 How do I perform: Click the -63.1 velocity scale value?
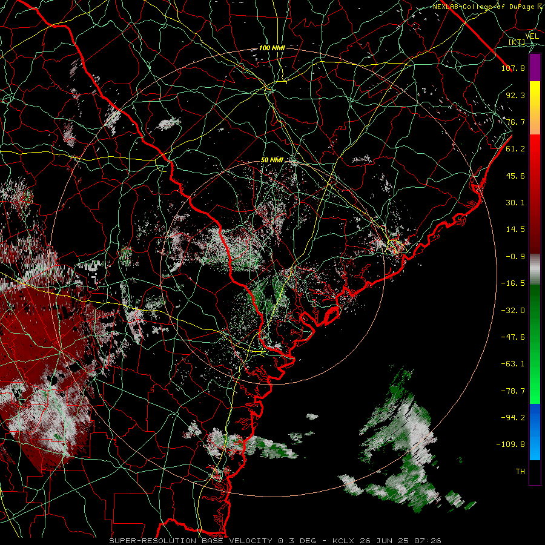coord(513,363)
